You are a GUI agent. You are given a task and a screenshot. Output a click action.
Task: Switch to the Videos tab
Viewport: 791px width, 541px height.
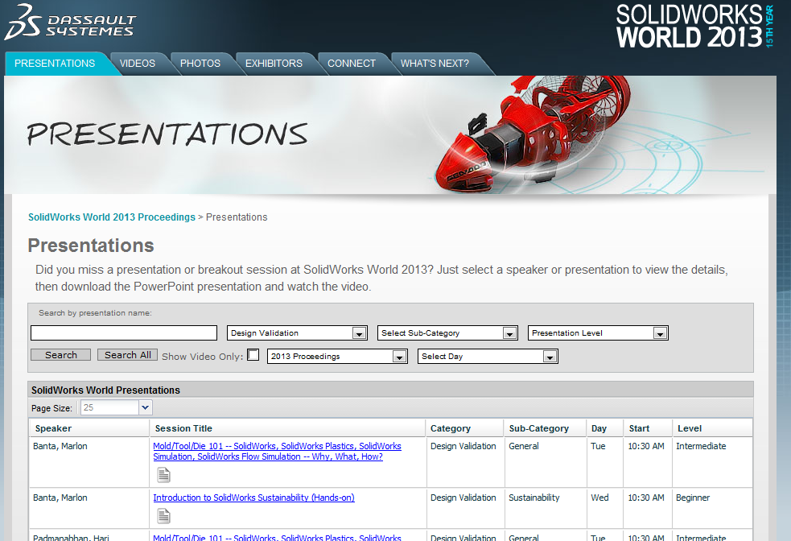[138, 64]
